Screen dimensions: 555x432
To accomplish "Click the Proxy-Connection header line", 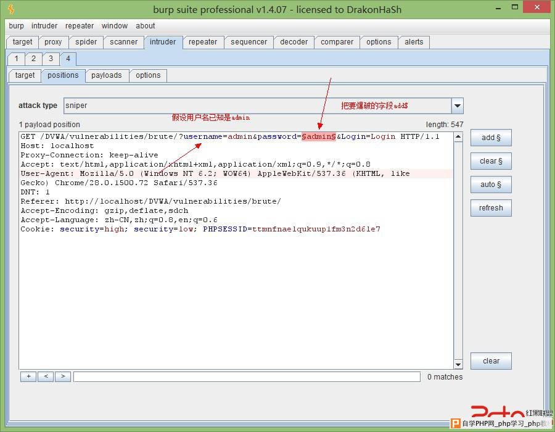I will 89,155.
